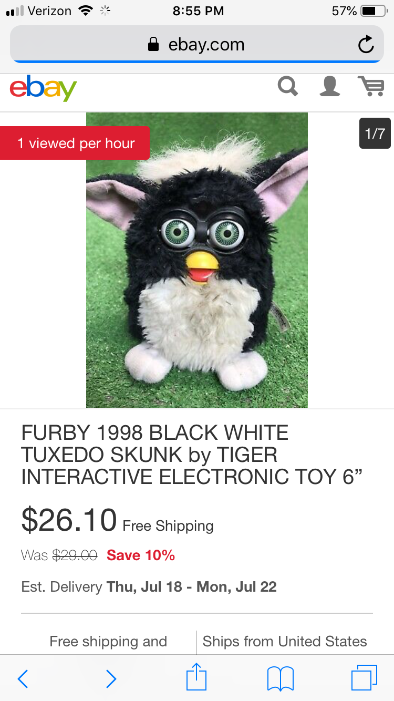Reload the page with Safari's refresh icon
The width and height of the screenshot is (394, 701).
tap(366, 45)
